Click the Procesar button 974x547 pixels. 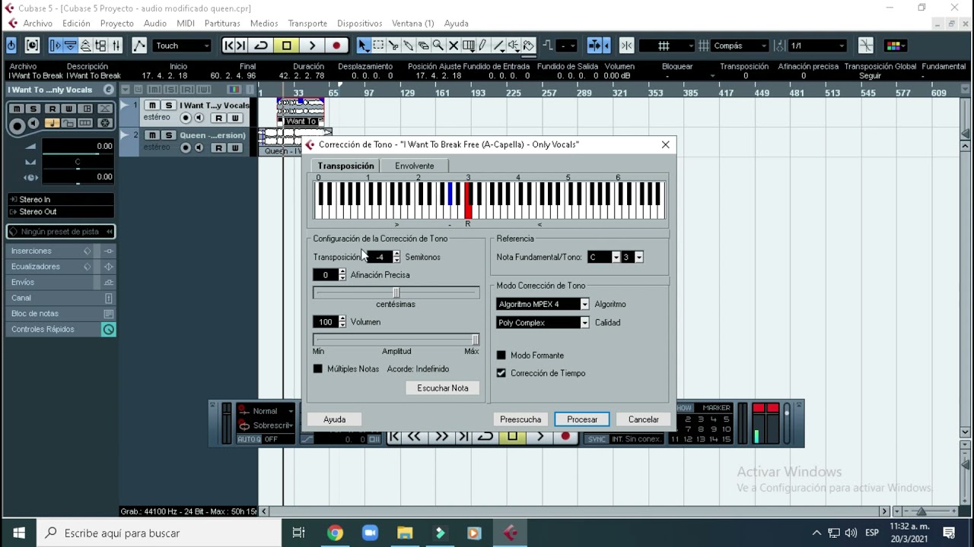pos(582,419)
